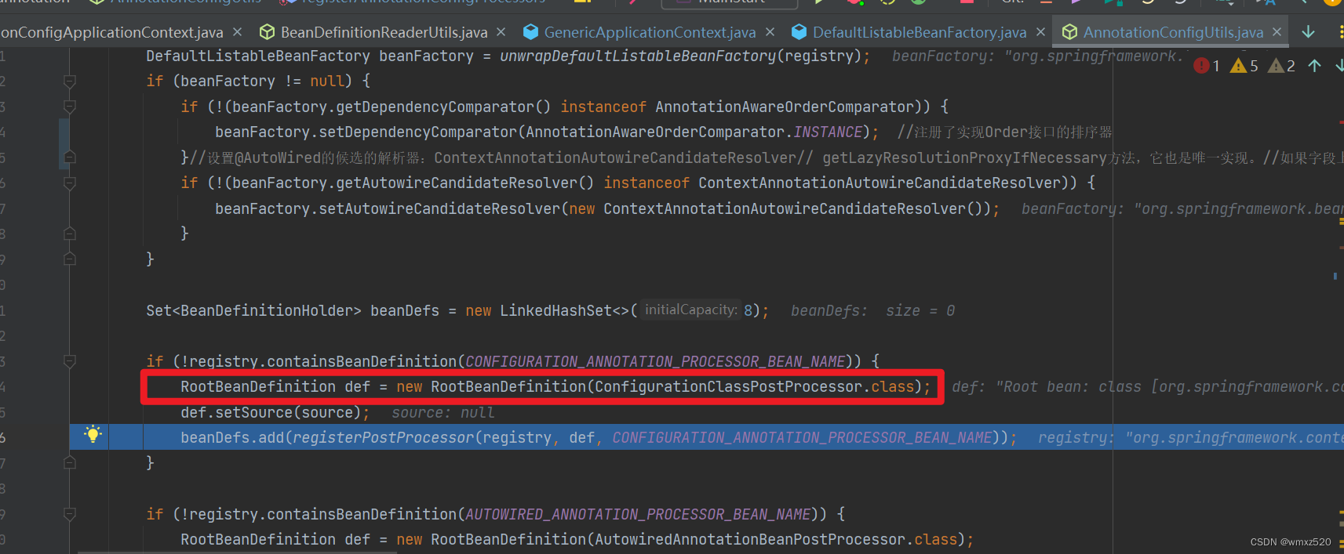The width and height of the screenshot is (1344, 554).
Task: Switch to BeanDefinitionReaderUtils.java tab
Action: coord(384,32)
